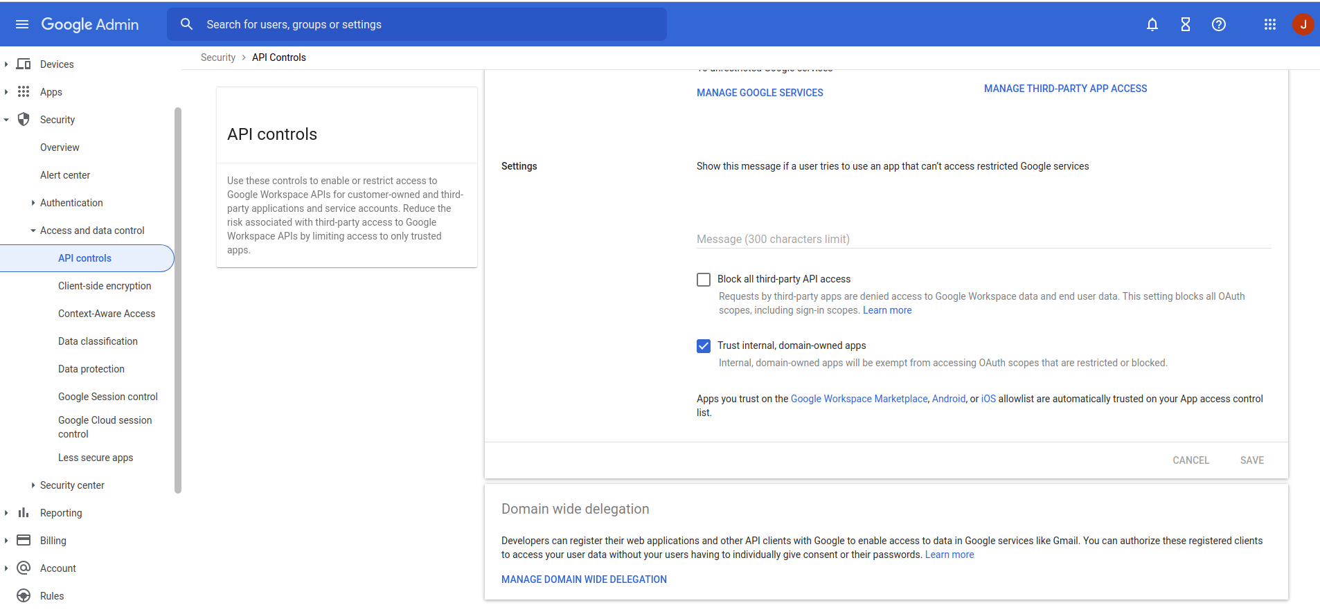Open Data protection
The image size is (1320, 612).
91,369
